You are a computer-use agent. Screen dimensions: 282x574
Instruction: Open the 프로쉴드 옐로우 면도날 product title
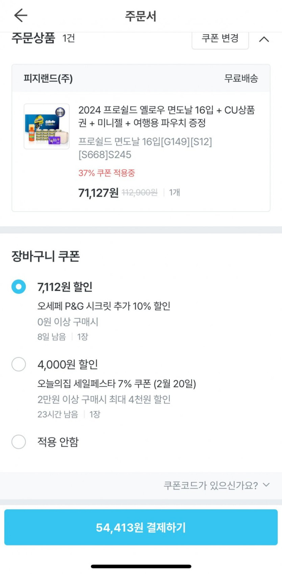point(166,116)
